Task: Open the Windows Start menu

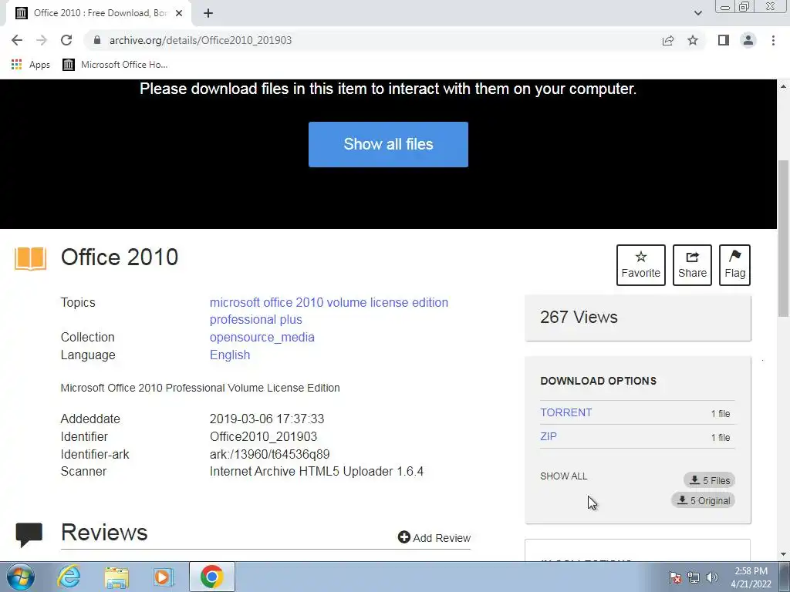Action: click(x=20, y=577)
